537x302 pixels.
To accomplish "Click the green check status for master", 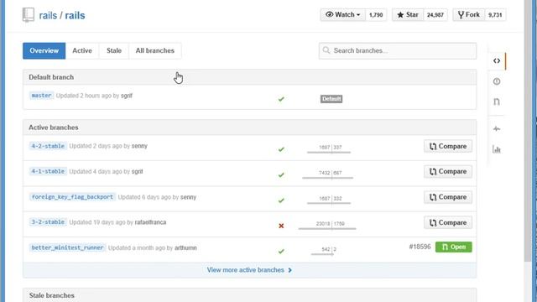I will click(281, 99).
